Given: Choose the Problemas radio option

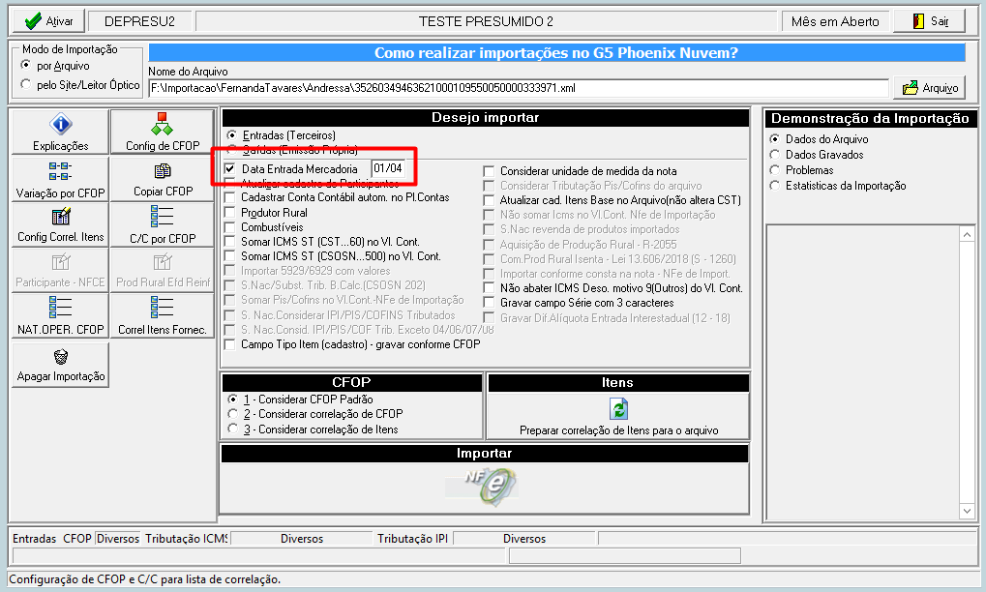Looking at the screenshot, I should click(775, 169).
